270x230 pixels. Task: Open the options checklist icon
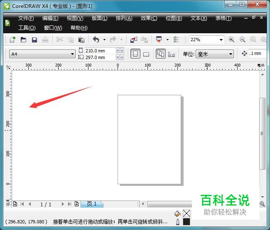176,40
